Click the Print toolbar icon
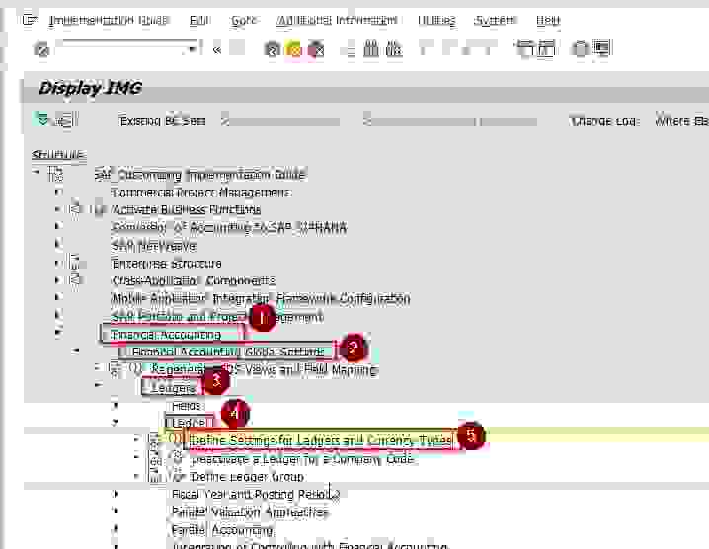Viewport: 709px width, 549px height. point(350,49)
